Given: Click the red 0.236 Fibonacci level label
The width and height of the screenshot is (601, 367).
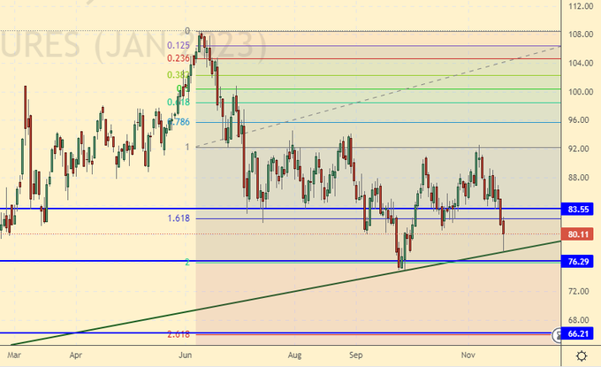Looking at the screenshot, I should [x=179, y=58].
